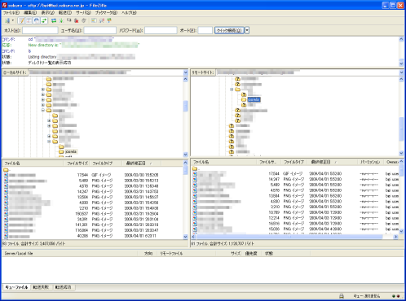The image size is (406, 301).
Task: Click the Server/Local file queue column header
Action: click(70, 253)
